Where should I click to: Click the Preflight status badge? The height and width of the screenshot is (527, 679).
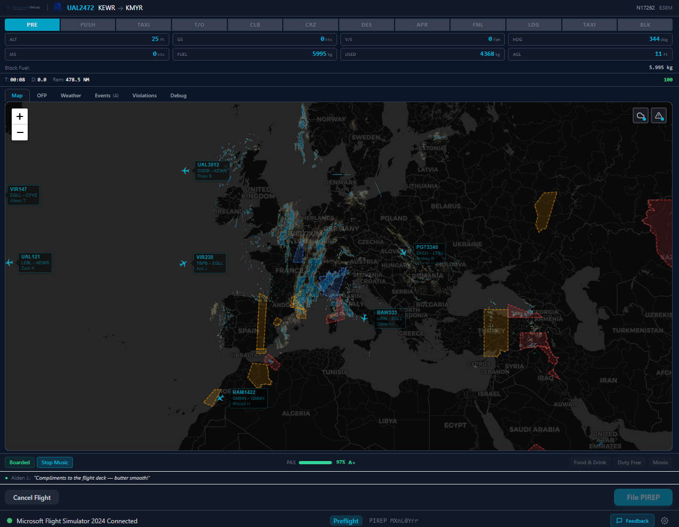pyautogui.click(x=346, y=521)
